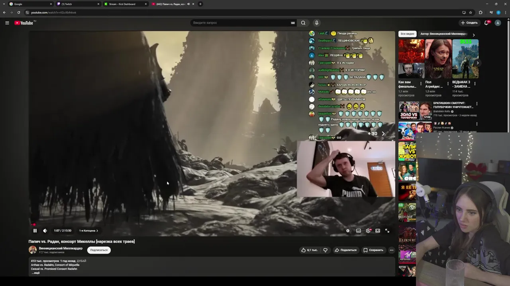
Task: Open the on-screen keyboard icon in search box
Action: (x=293, y=23)
